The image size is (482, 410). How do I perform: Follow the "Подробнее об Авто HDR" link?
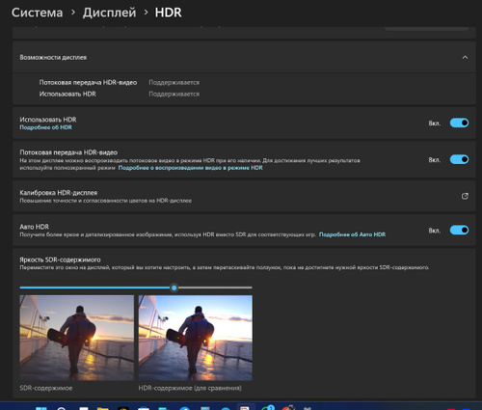(352, 234)
